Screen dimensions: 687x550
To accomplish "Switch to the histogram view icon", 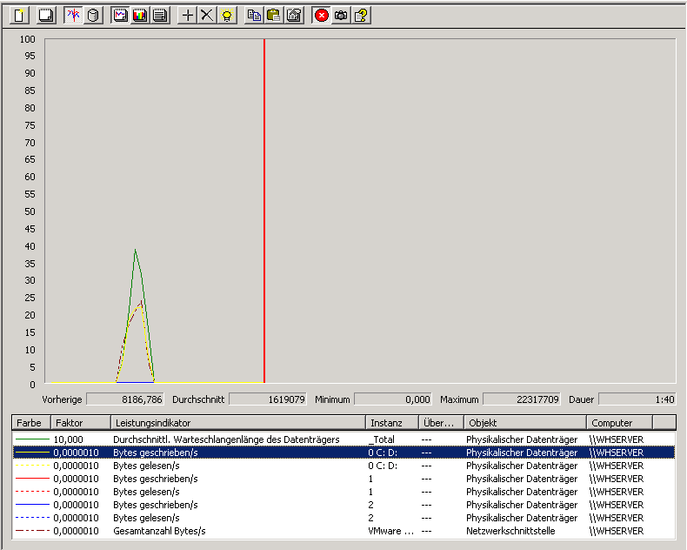I will point(140,16).
